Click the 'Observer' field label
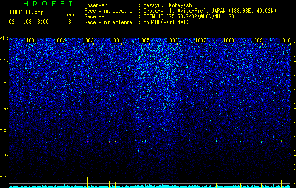The width and height of the screenshot is (296, 188). pos(96,5)
